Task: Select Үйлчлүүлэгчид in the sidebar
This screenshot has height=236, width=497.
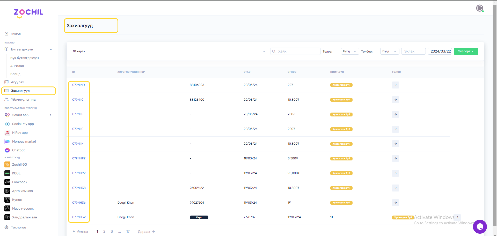Action: (x=23, y=100)
